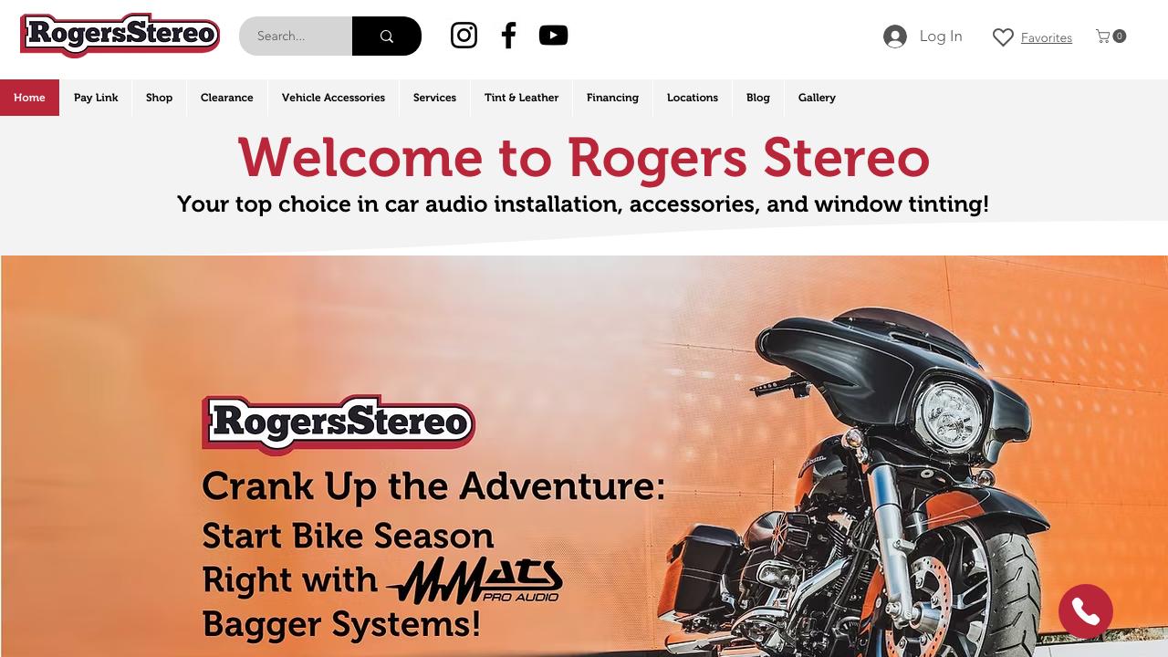
Task: Click the Rogers Stereo header logo
Action: pyautogui.click(x=120, y=36)
